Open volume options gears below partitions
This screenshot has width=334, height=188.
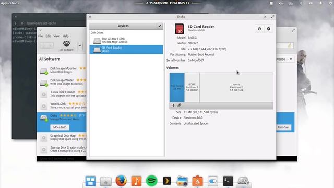click(x=180, y=105)
